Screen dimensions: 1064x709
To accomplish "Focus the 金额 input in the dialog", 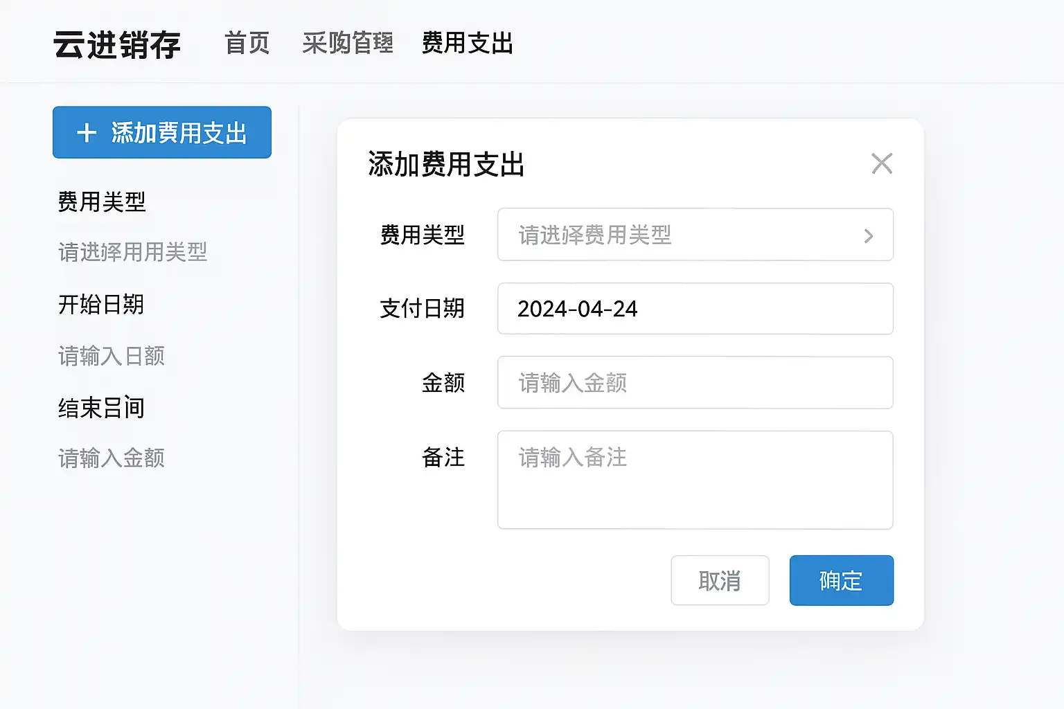I will pyautogui.click(x=695, y=383).
